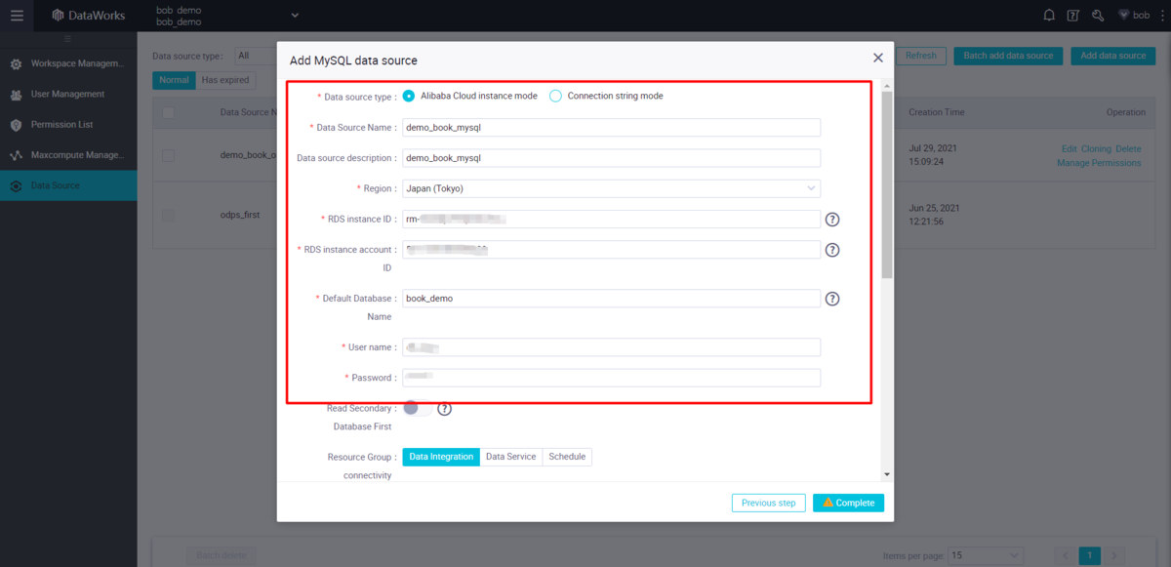Viewport: 1171px width, 567px height.
Task: Go to page 1 in pagination
Action: 1089,555
